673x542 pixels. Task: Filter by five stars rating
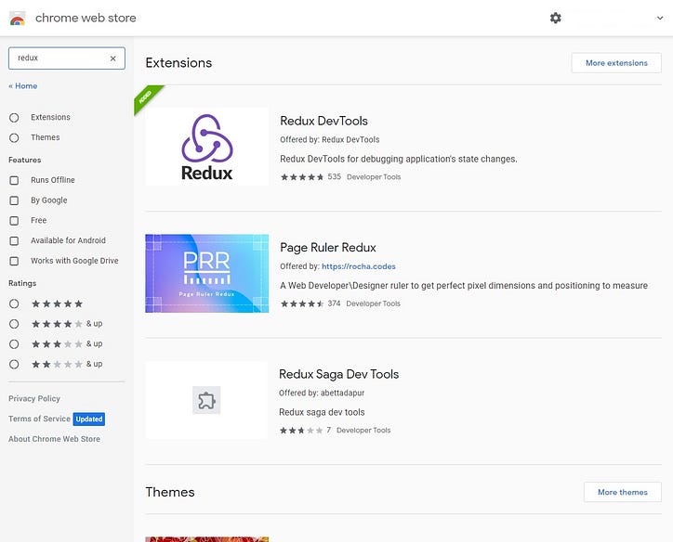pyautogui.click(x=14, y=303)
